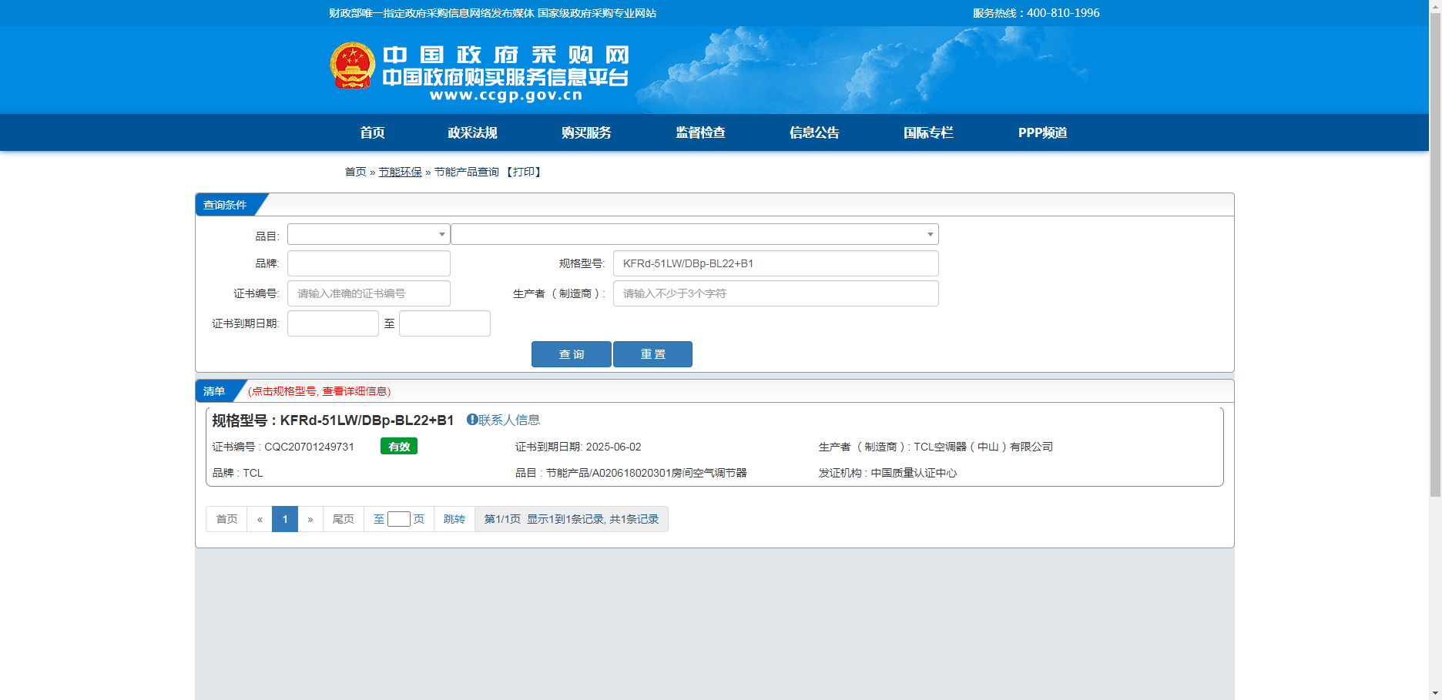The image size is (1442, 700).
Task: Click the 品目 房间空气调节器 text
Action: point(631,473)
